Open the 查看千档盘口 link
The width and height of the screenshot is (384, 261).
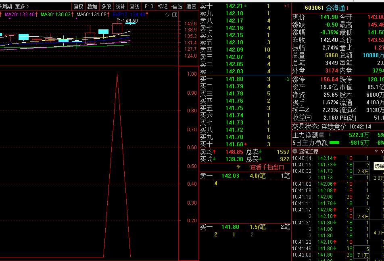point(267,167)
